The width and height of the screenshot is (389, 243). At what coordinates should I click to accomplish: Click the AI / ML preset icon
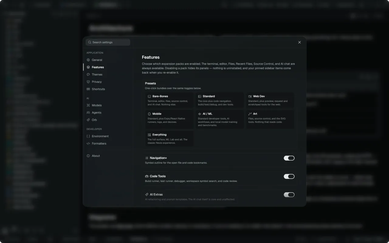(x=200, y=114)
